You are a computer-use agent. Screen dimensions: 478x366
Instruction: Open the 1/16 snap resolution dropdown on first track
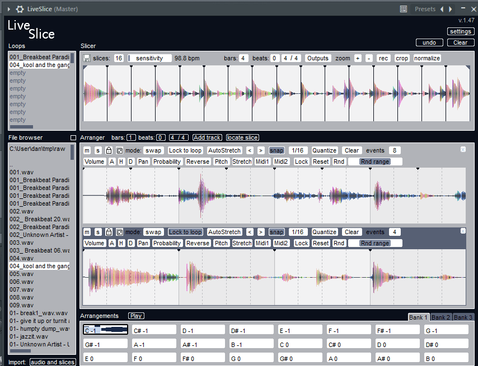pyautogui.click(x=297, y=151)
